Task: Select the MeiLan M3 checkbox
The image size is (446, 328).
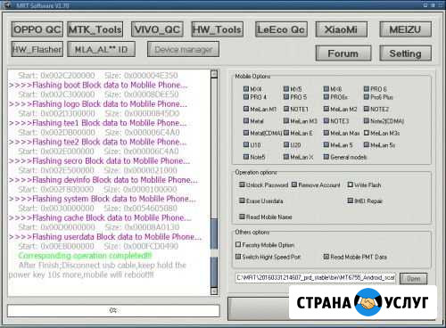Action: click(x=286, y=121)
